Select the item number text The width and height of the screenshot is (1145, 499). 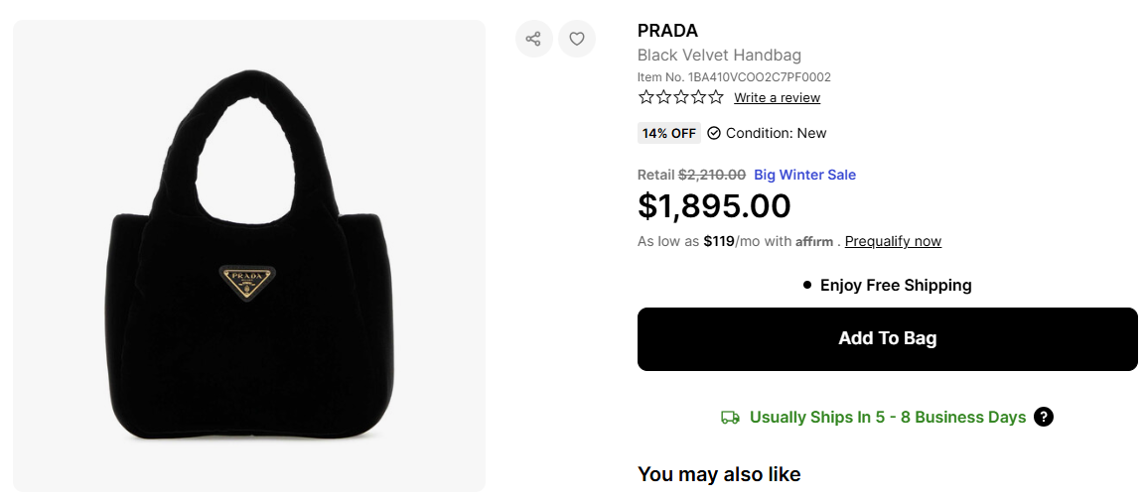click(x=734, y=76)
